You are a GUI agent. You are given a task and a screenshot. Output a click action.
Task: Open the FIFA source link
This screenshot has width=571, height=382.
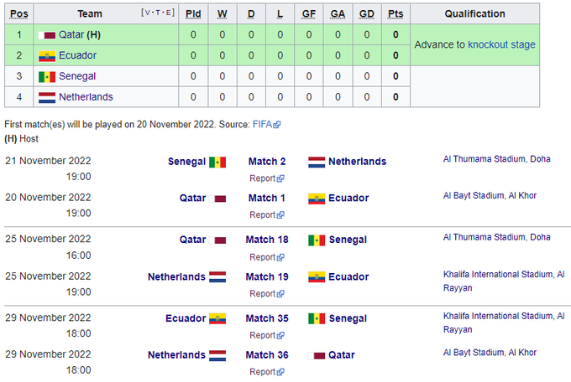point(262,124)
